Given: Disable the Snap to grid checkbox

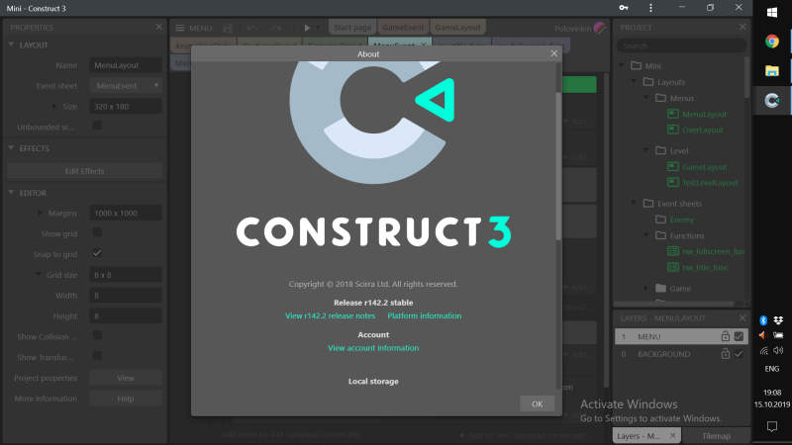Looking at the screenshot, I should click(x=97, y=253).
